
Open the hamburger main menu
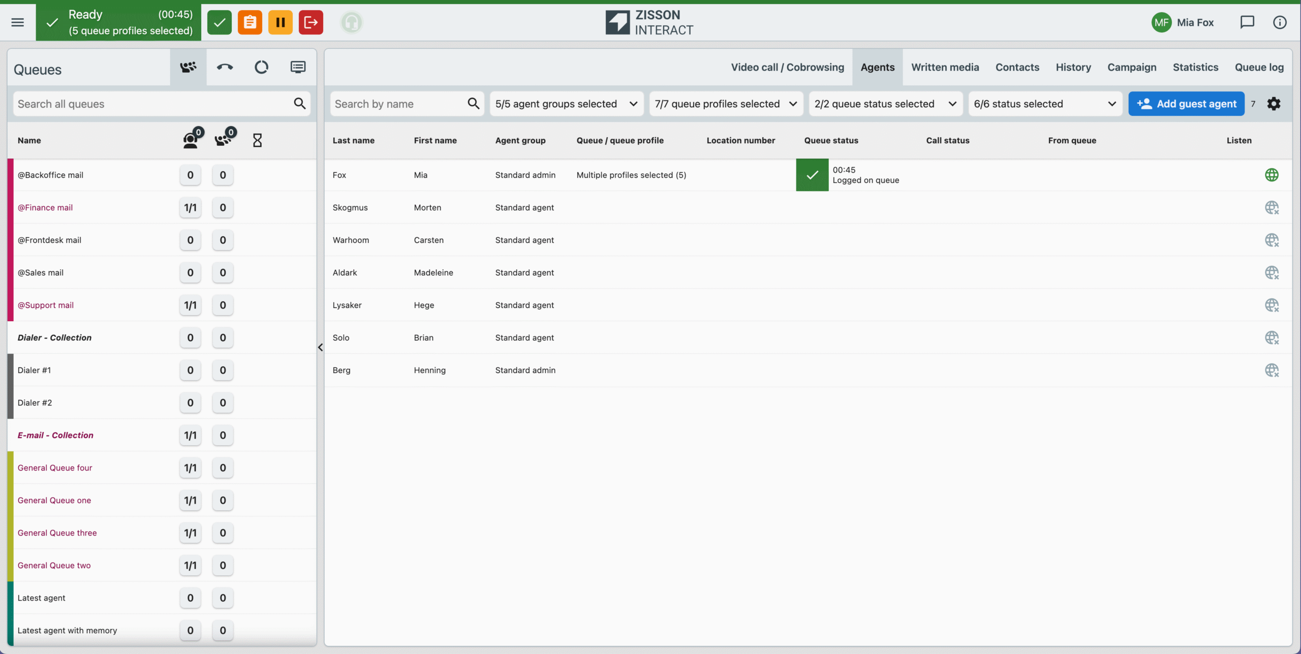coord(18,22)
